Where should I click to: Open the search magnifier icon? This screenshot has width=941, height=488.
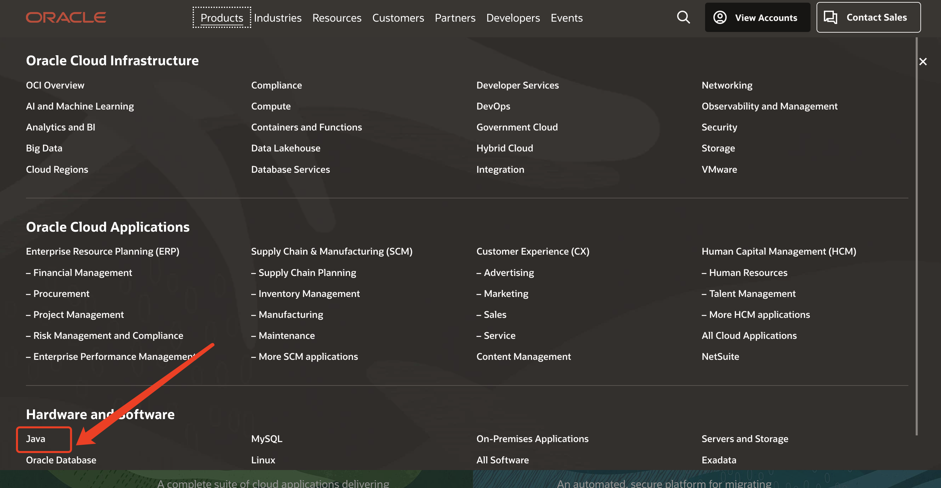[x=683, y=17]
